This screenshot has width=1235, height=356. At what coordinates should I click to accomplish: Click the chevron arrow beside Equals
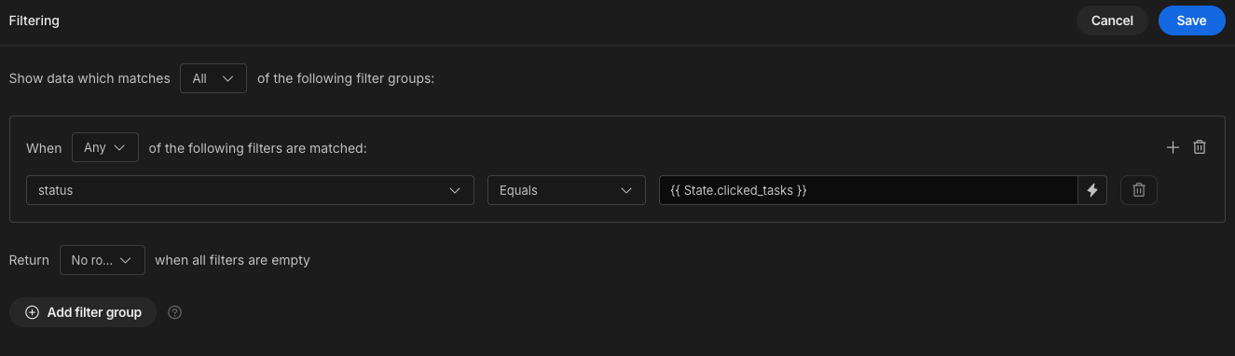[x=626, y=190]
